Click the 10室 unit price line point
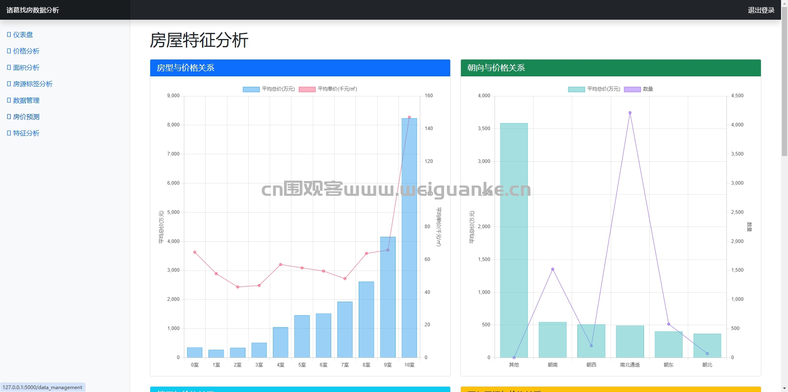 coord(409,117)
